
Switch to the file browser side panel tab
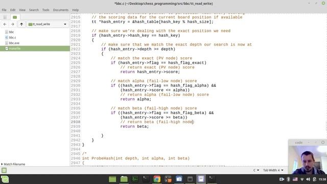click(x=15, y=17)
